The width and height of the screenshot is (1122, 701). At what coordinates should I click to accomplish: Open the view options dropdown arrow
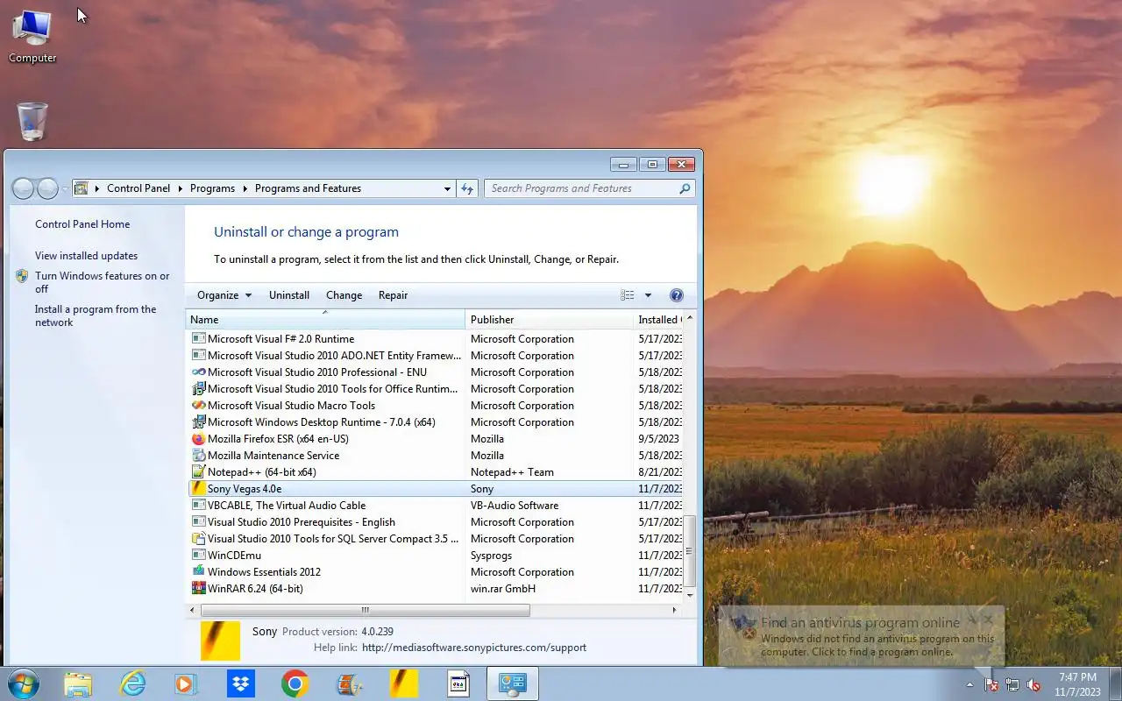[649, 295]
